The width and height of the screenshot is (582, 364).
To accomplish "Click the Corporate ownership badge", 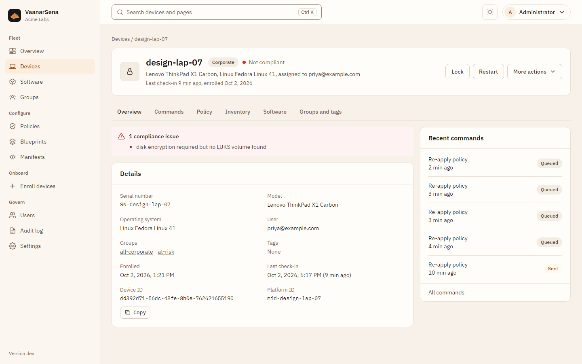I will coord(223,62).
